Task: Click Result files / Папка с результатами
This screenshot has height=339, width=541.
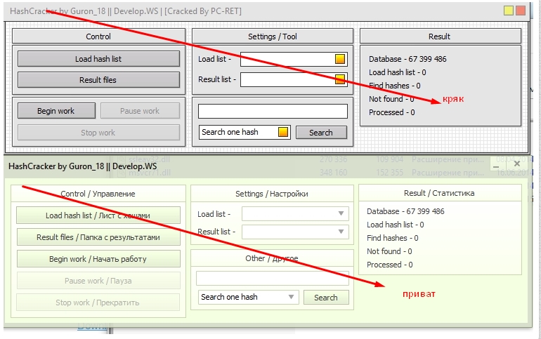Action: [98, 237]
